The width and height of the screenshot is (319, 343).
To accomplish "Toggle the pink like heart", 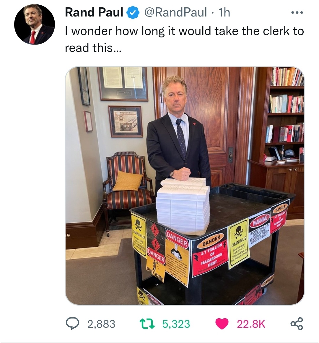I will click(222, 324).
